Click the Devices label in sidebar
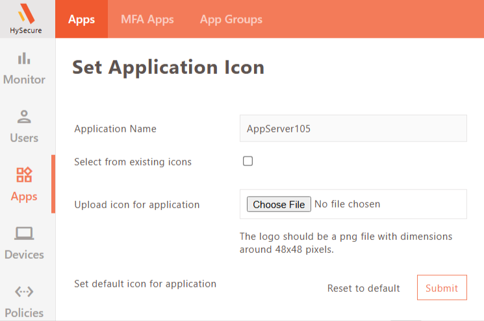 [x=24, y=255]
